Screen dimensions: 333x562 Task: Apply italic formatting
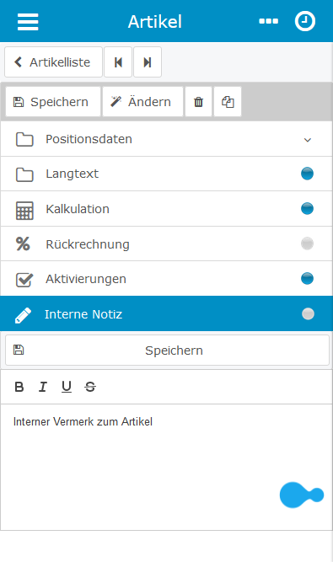pyautogui.click(x=43, y=387)
